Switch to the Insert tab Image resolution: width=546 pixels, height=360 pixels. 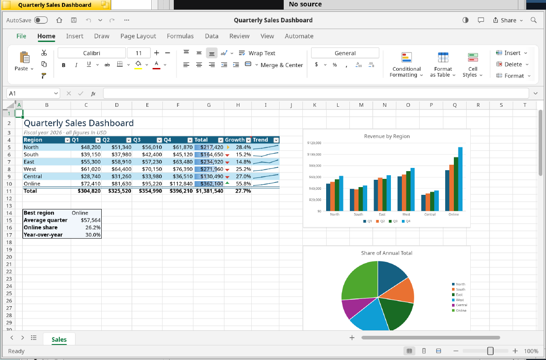coord(74,36)
